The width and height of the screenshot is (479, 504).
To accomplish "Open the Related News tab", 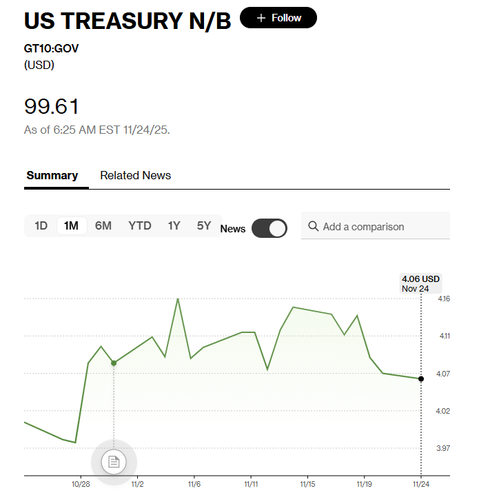I will pyautogui.click(x=135, y=175).
